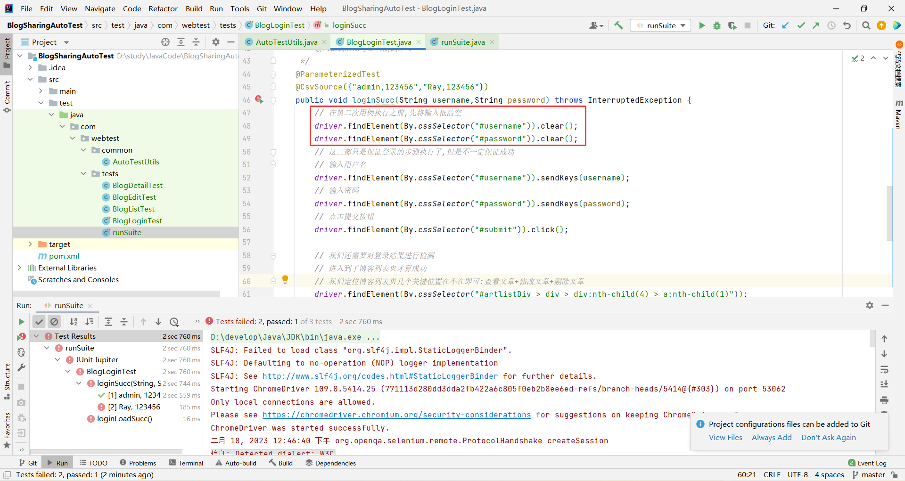The width and height of the screenshot is (905, 481).
Task: Switch to runSuite.java editor tab
Action: [462, 42]
